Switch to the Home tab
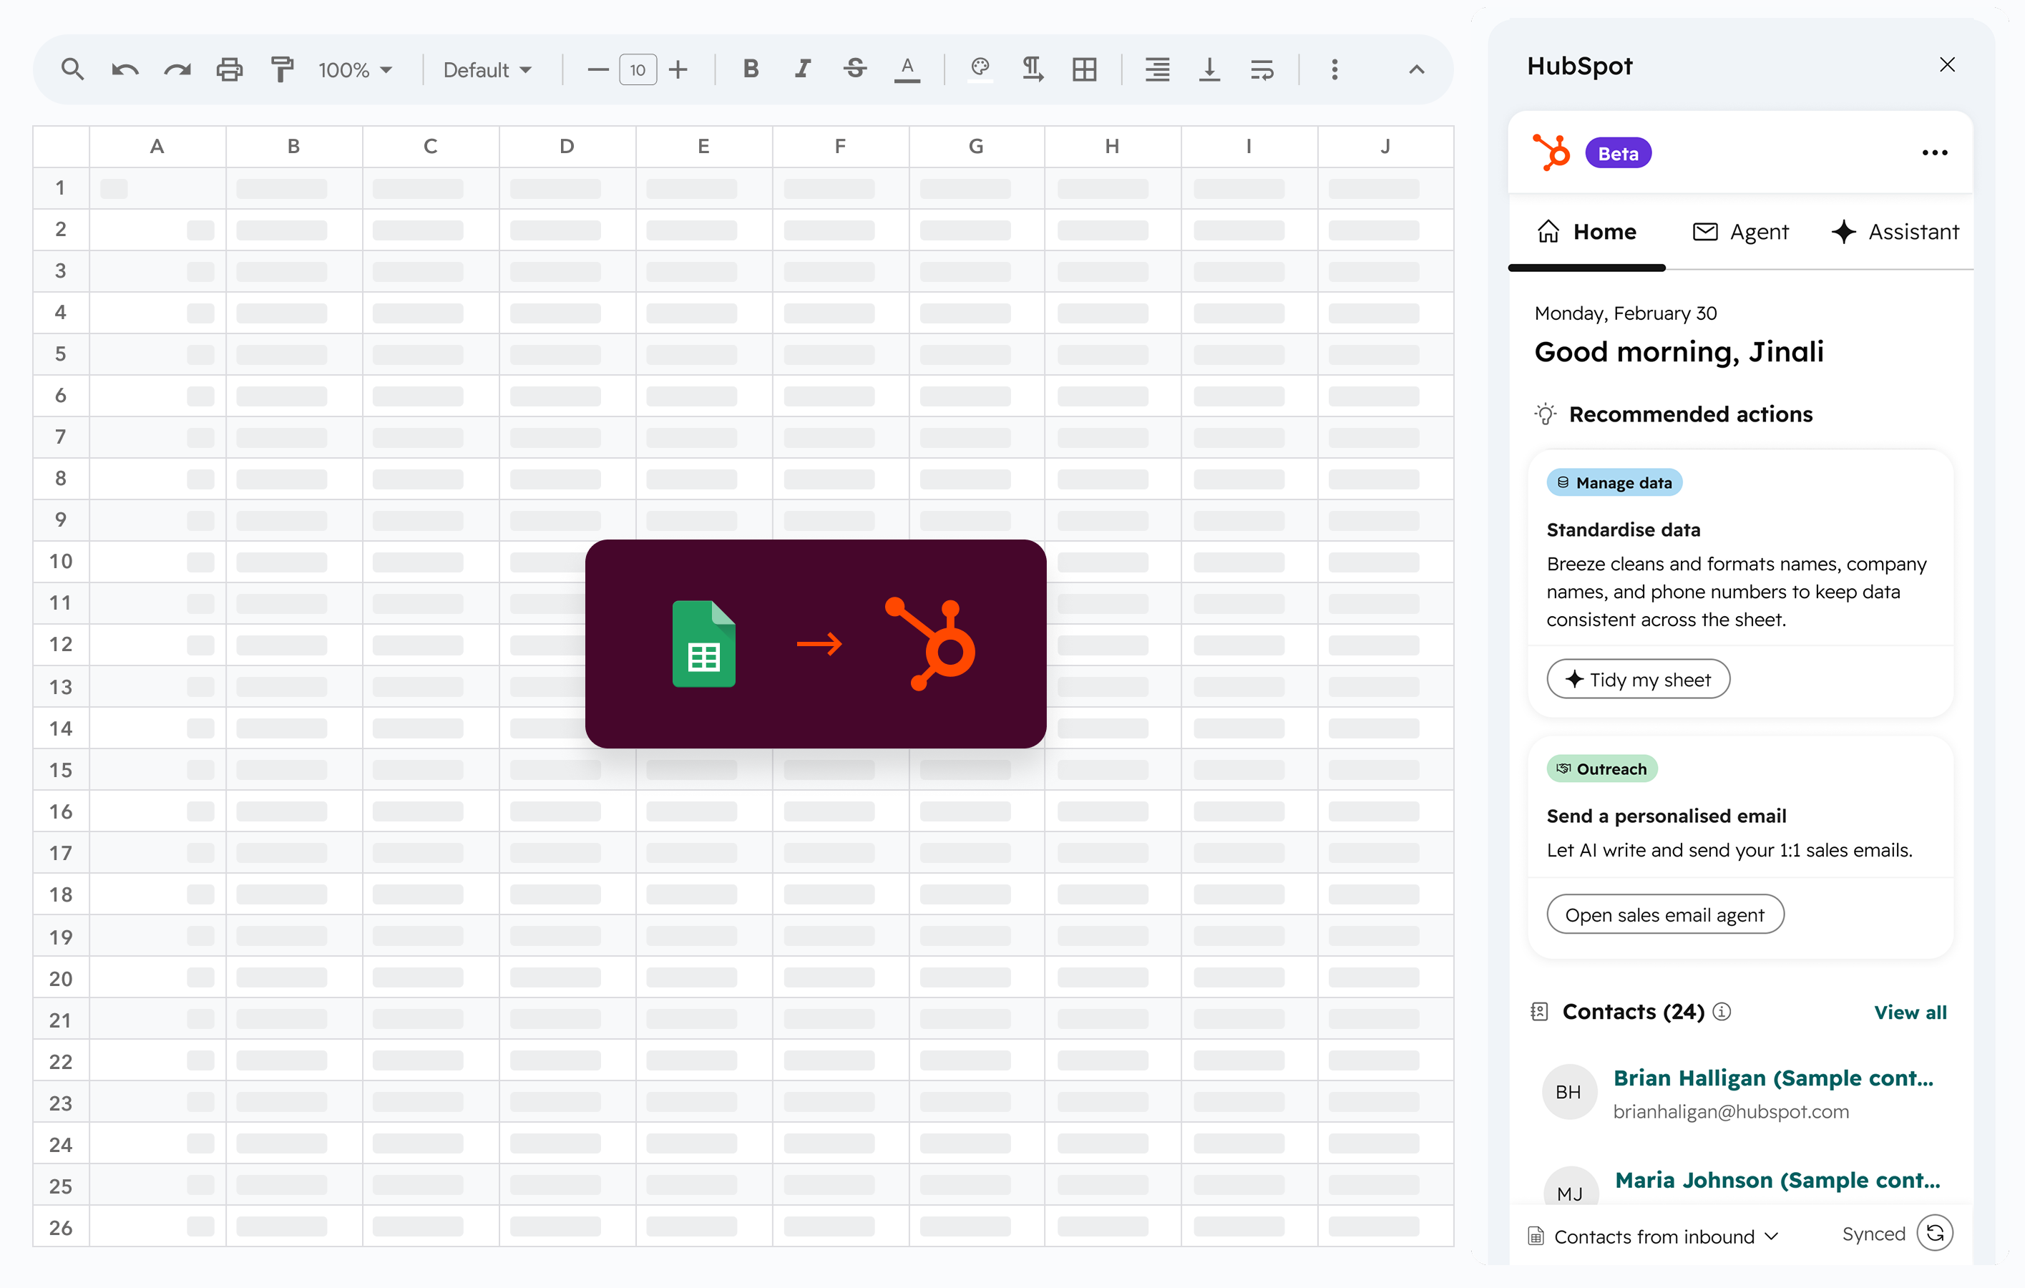Screen dimensions: 2025x1288 point(1587,232)
